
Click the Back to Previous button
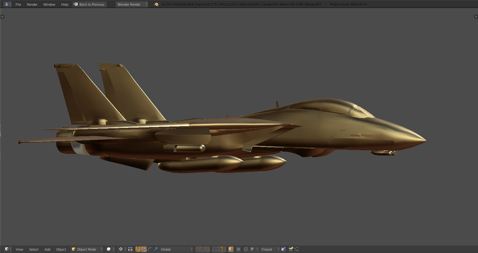(x=89, y=4)
